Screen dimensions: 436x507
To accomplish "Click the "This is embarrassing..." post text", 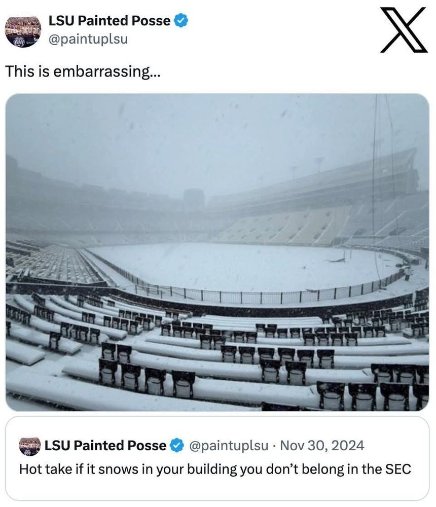I will (83, 71).
